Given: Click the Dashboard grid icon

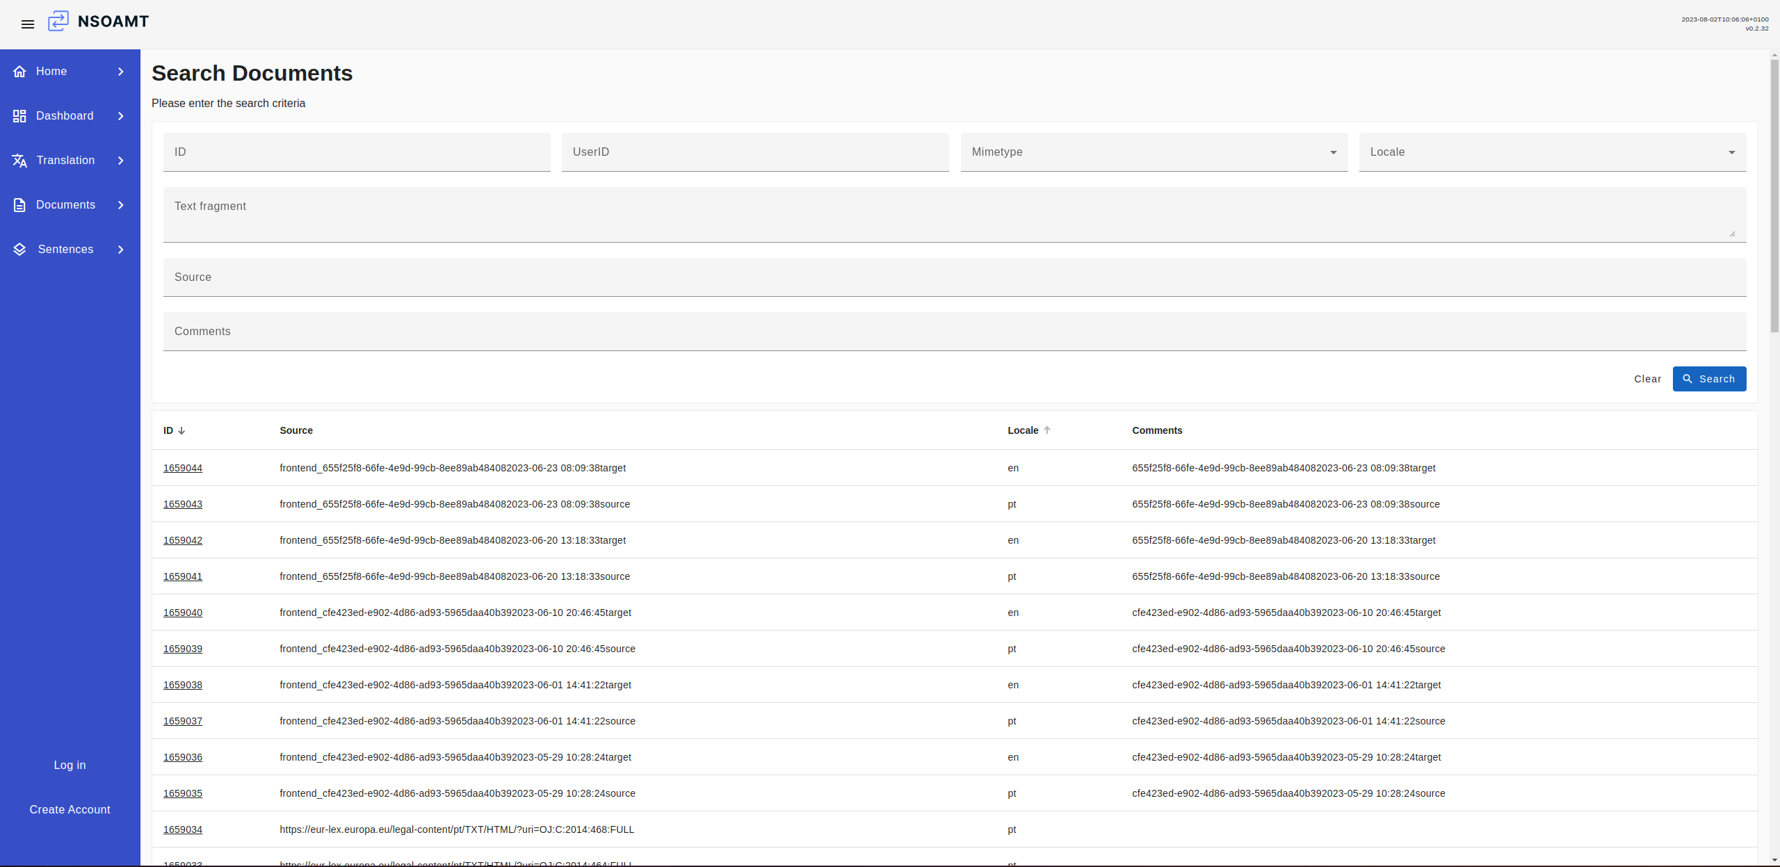Looking at the screenshot, I should [x=19, y=116].
